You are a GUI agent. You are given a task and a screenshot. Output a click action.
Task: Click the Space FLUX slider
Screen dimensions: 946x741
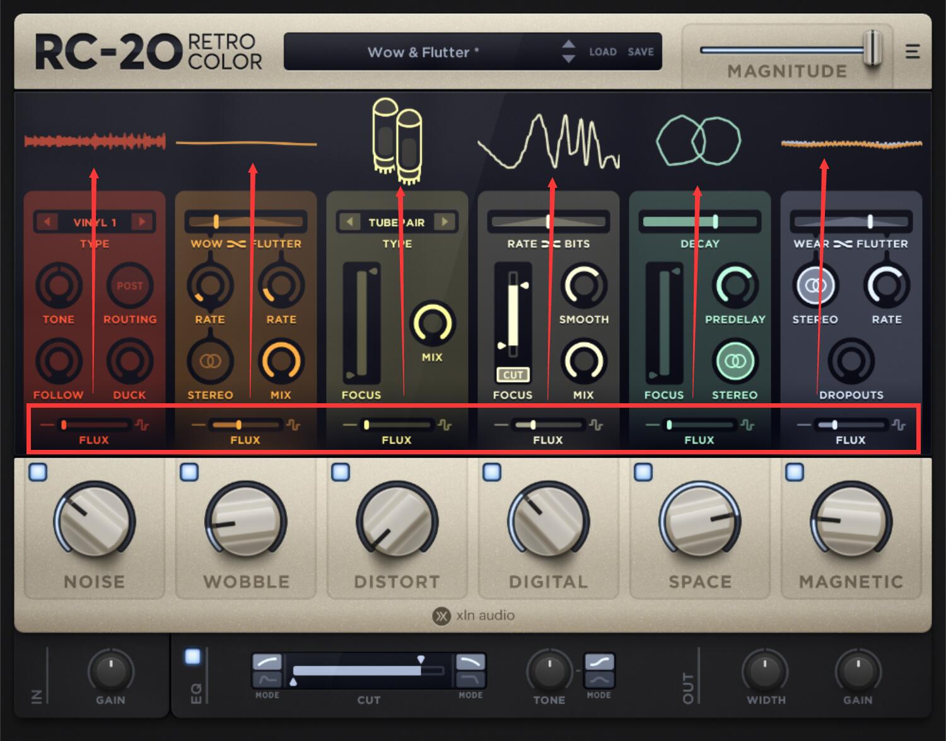pos(699,425)
